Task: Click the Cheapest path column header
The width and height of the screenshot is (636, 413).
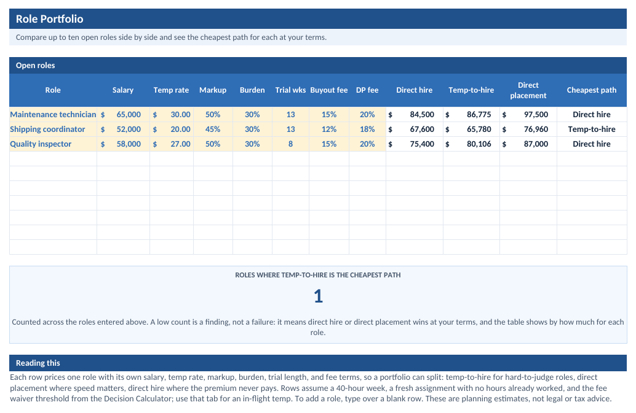Action: click(x=592, y=90)
